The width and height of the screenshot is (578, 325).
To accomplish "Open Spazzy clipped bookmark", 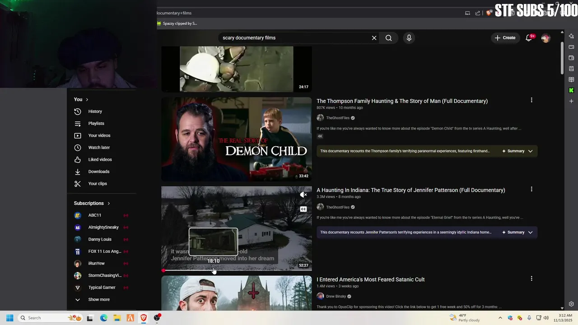I will coord(177,23).
